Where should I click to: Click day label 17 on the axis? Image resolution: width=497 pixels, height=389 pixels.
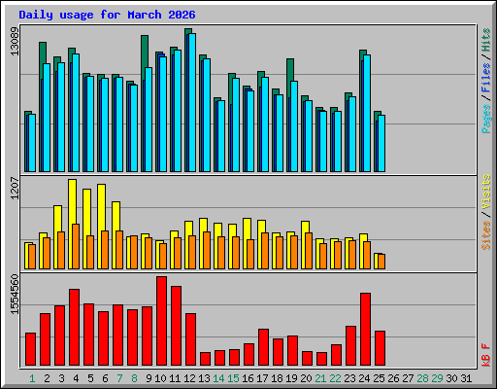[262, 378]
